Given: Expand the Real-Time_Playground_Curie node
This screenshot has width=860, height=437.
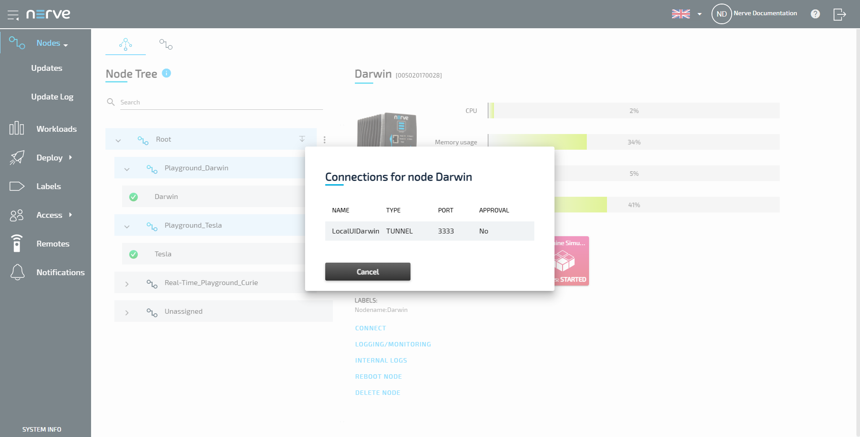Looking at the screenshot, I should (127, 283).
